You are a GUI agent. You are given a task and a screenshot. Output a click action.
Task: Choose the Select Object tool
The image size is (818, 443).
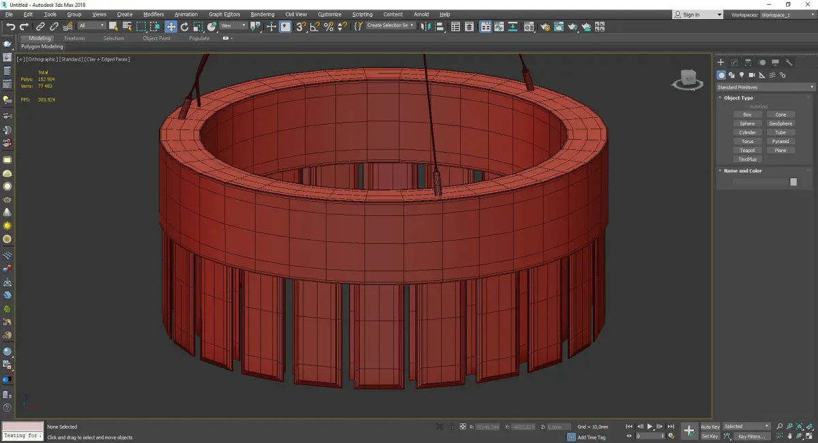(x=113, y=27)
